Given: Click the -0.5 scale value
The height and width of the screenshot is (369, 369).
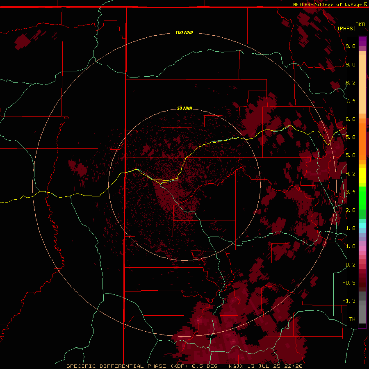Looking at the screenshot, I should tap(349, 283).
